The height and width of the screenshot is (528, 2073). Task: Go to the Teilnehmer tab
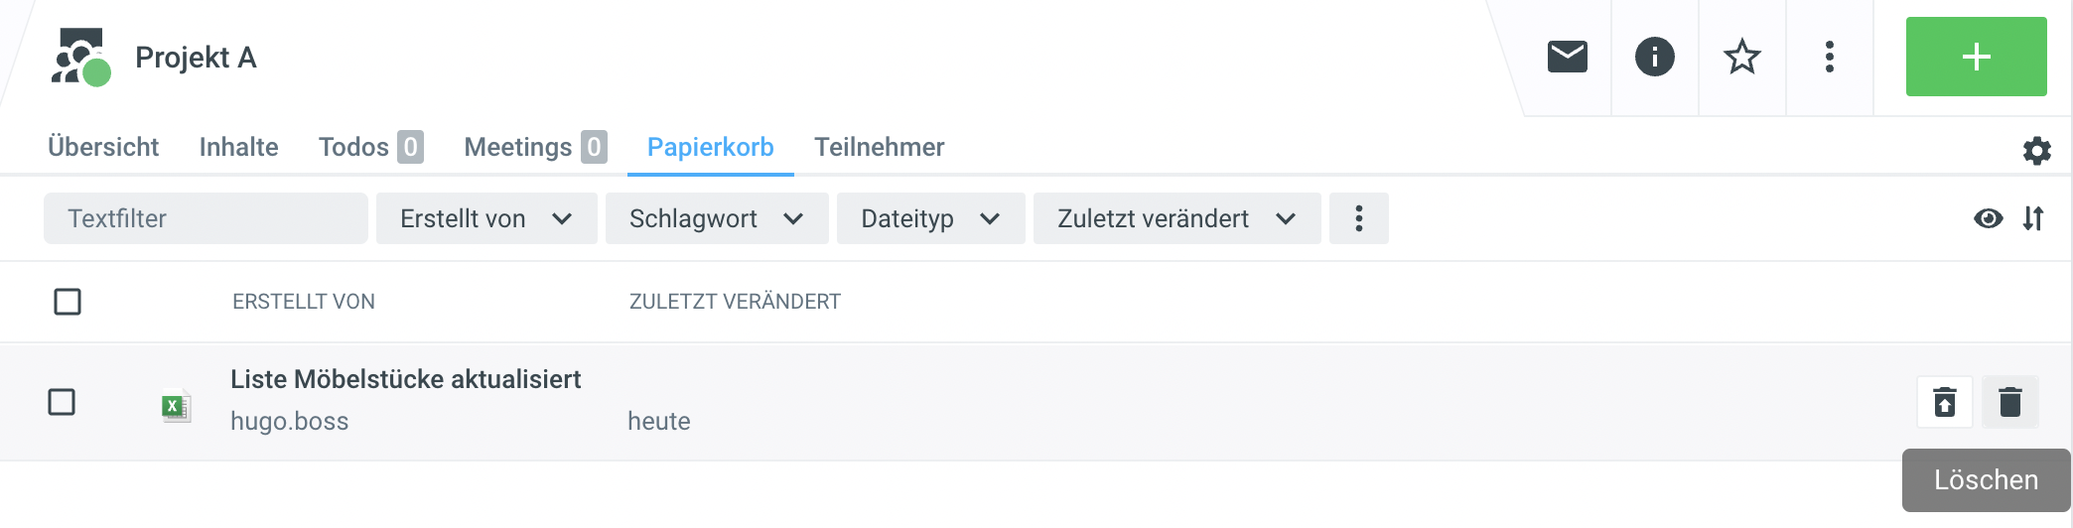[x=879, y=147]
